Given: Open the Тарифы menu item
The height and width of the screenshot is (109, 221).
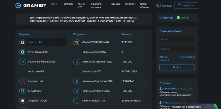Looking at the screenshot, I should 115,4.
